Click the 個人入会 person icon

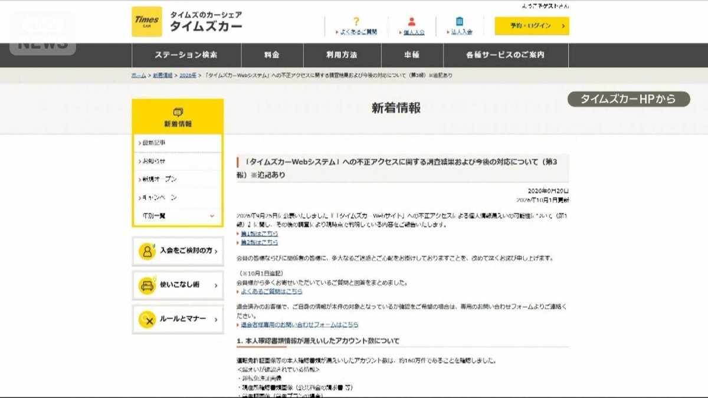click(412, 22)
